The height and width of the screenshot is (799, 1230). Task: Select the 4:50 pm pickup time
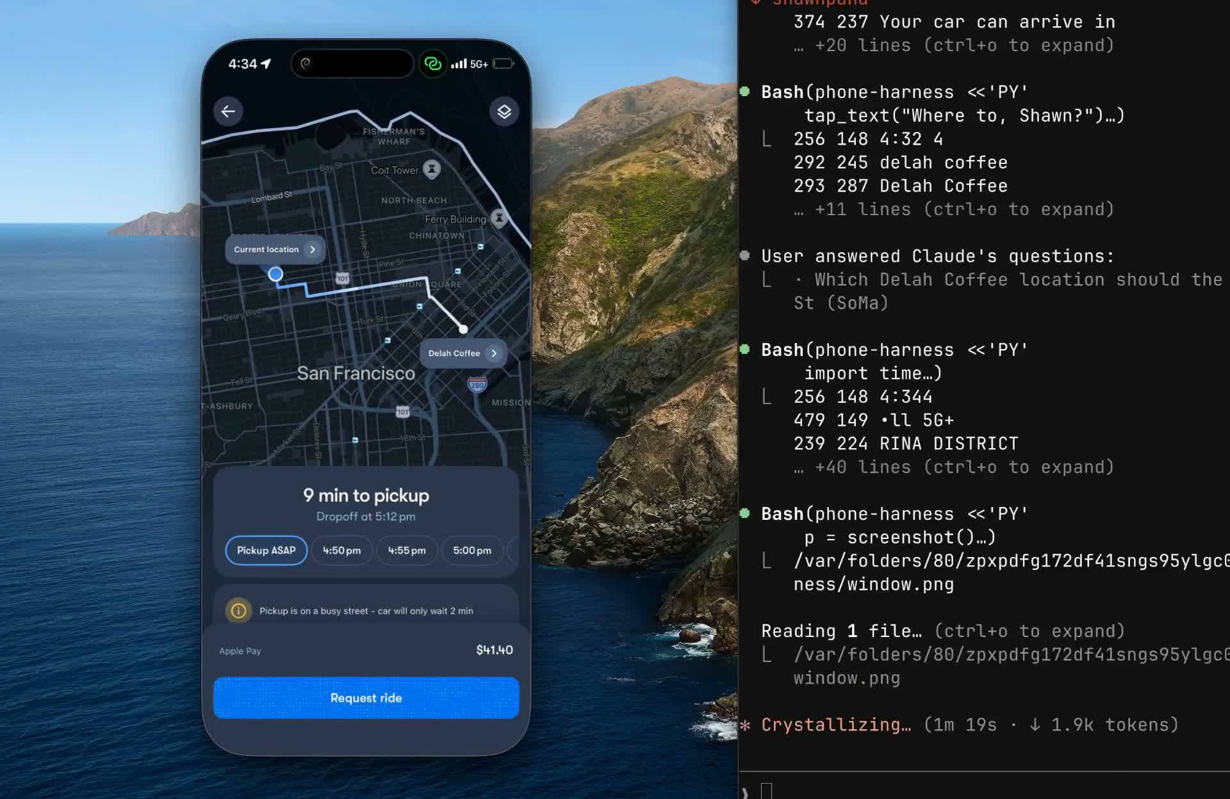[x=342, y=551]
